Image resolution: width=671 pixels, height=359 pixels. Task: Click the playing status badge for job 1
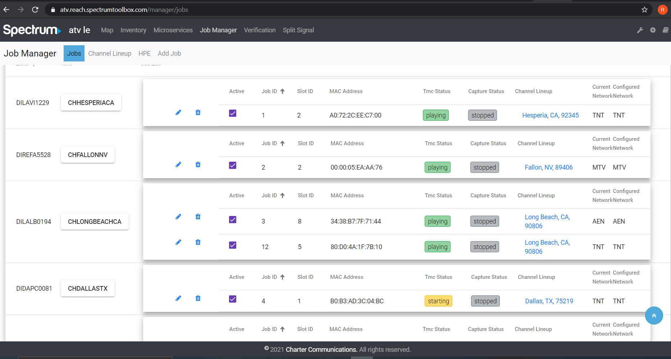pyautogui.click(x=436, y=115)
